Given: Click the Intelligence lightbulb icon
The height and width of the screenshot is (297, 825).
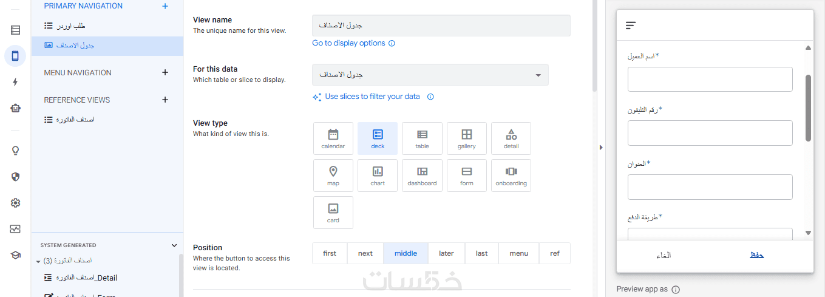Looking at the screenshot, I should tap(15, 151).
